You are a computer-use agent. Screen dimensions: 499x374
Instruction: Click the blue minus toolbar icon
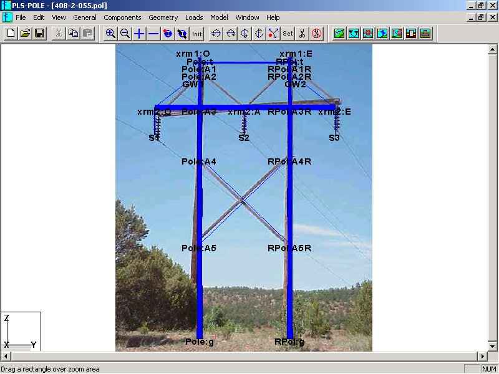tap(153, 34)
